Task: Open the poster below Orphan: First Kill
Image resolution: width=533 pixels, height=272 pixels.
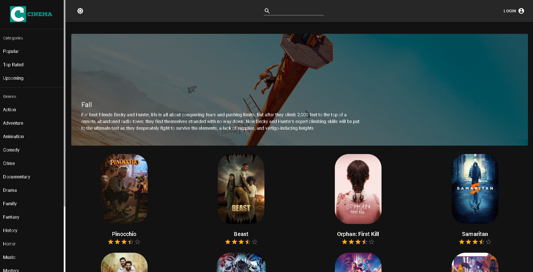Action: click(x=358, y=262)
